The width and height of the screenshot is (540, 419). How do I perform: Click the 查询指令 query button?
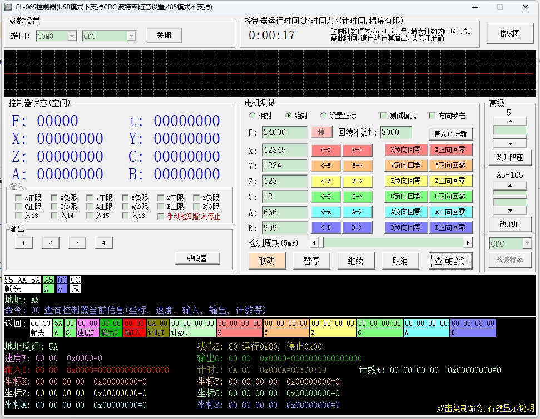click(x=450, y=261)
